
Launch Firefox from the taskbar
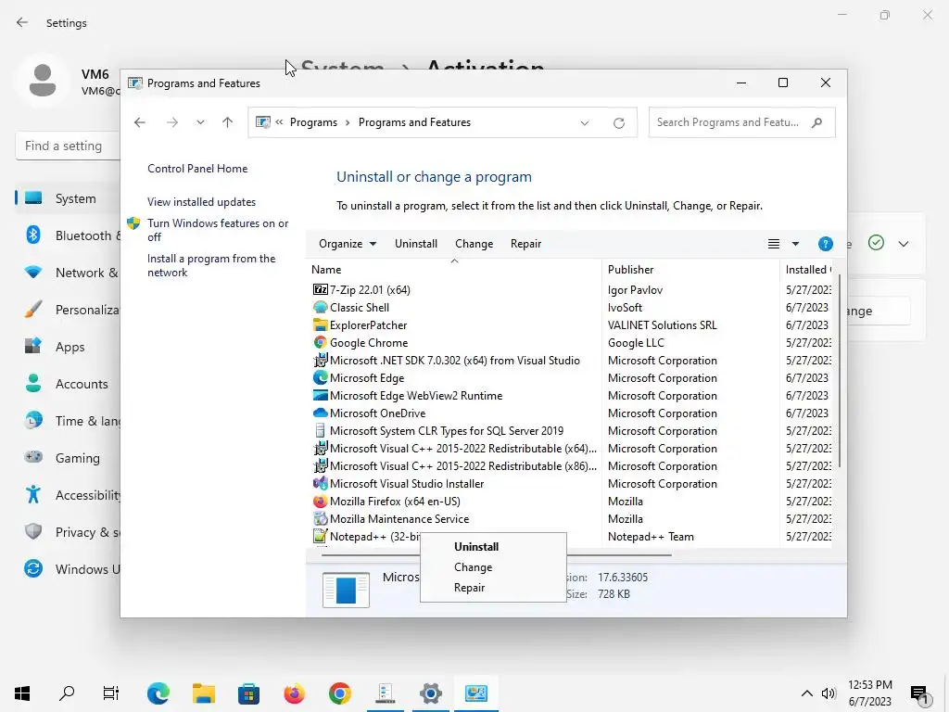pos(294,693)
